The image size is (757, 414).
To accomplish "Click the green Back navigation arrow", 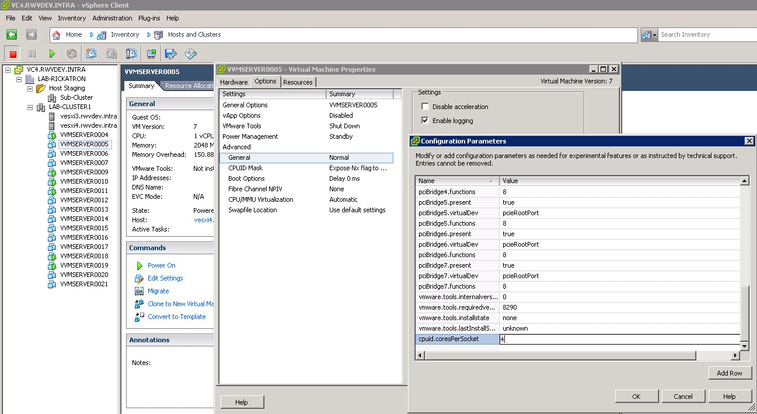I will (x=12, y=34).
